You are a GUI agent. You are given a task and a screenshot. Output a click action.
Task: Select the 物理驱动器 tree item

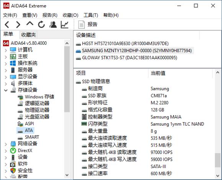click(37, 110)
